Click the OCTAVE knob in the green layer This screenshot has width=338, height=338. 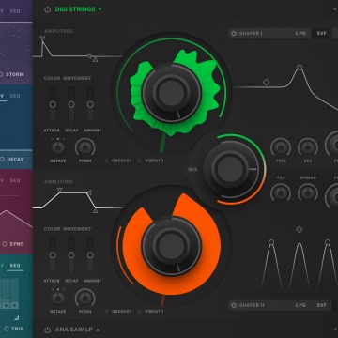point(58,147)
